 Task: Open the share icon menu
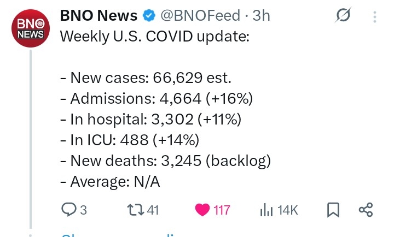tap(365, 209)
